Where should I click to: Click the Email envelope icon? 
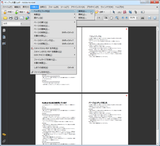click(22, 18)
